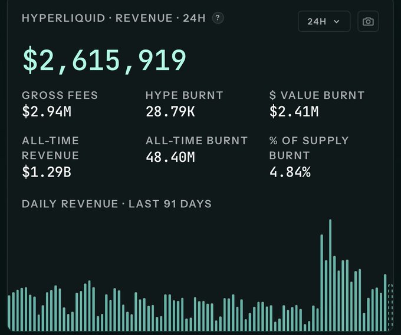401x335 pixels.
Task: Select the $2,615,919 revenue figure
Action: 104,60
